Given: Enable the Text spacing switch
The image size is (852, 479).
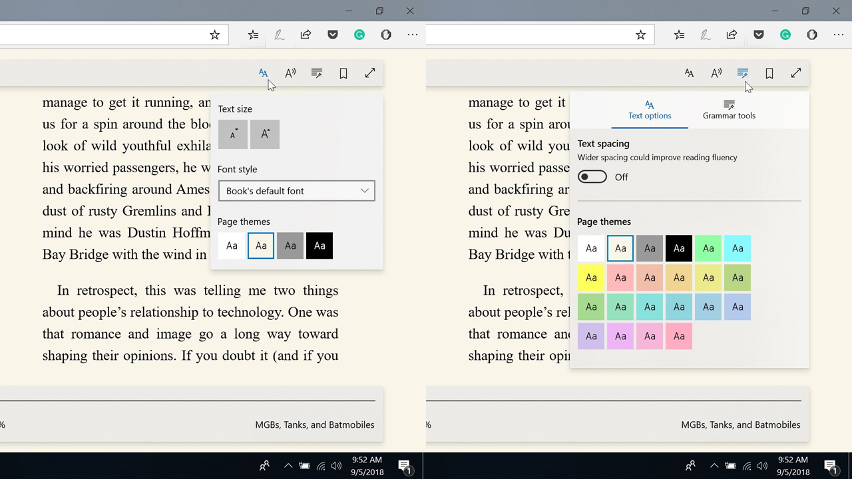Looking at the screenshot, I should click(592, 177).
